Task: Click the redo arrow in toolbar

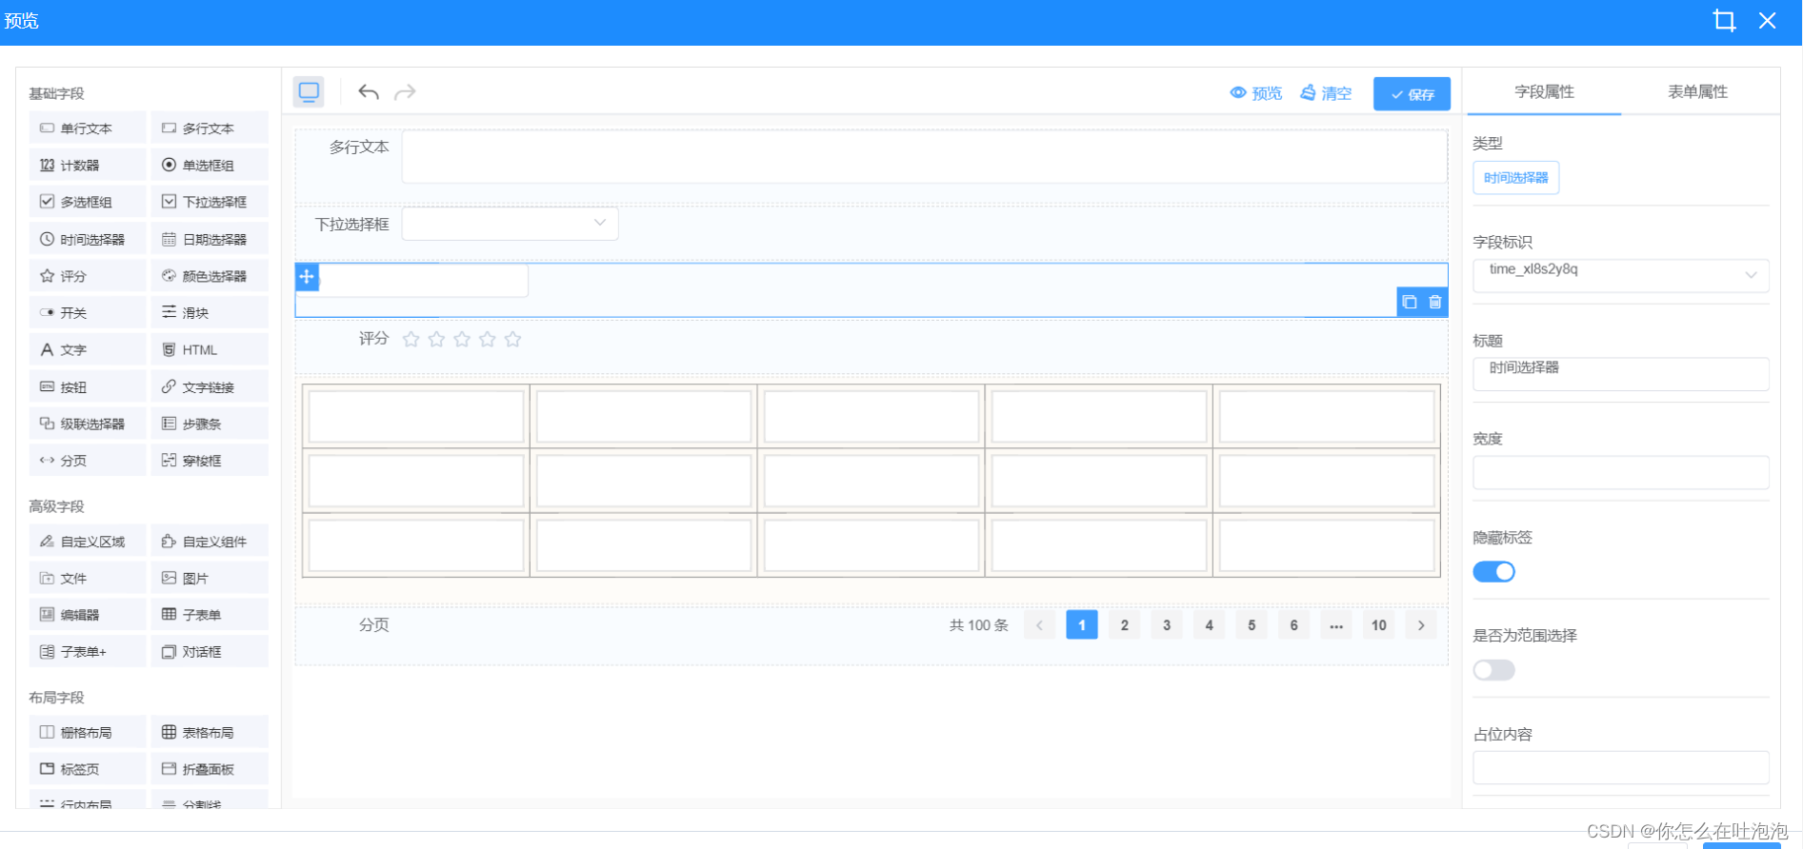Action: coord(405,92)
